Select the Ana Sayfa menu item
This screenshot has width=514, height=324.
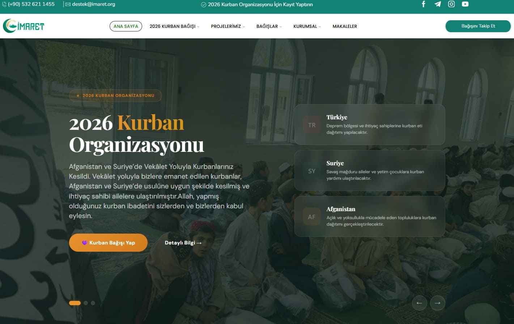point(126,26)
